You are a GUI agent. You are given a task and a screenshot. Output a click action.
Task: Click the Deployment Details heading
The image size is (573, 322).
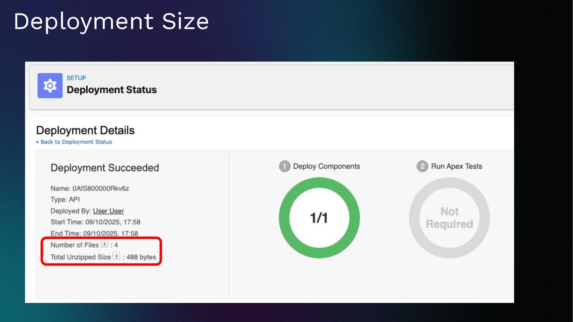point(85,130)
